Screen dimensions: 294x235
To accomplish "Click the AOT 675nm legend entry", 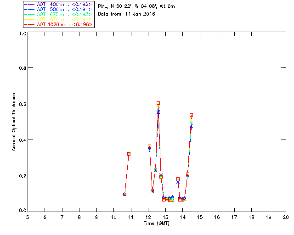I will pos(58,14).
